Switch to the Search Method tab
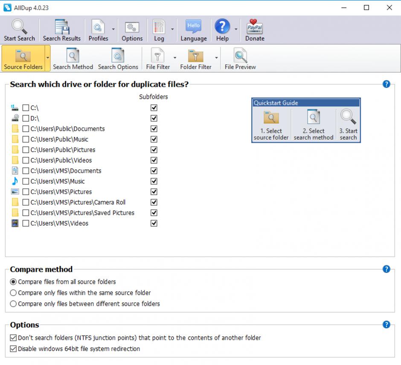401x365 pixels. [x=73, y=59]
